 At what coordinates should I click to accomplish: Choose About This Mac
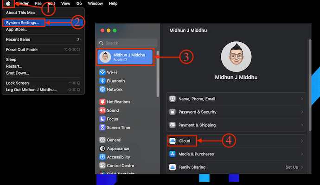point(20,13)
